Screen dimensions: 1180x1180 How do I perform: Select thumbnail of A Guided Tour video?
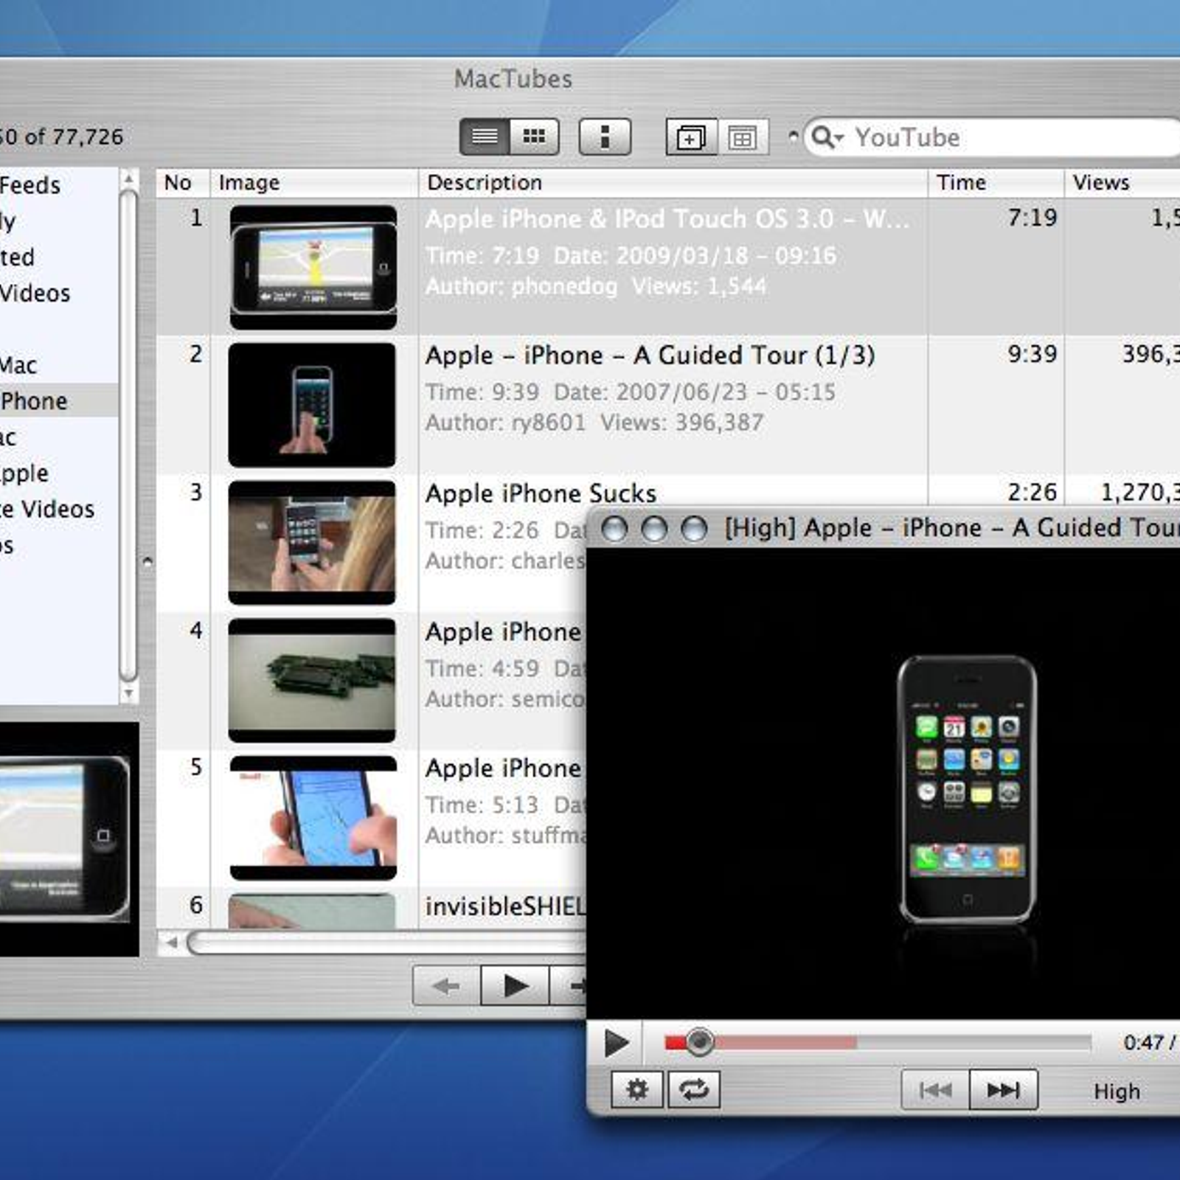pos(312,405)
